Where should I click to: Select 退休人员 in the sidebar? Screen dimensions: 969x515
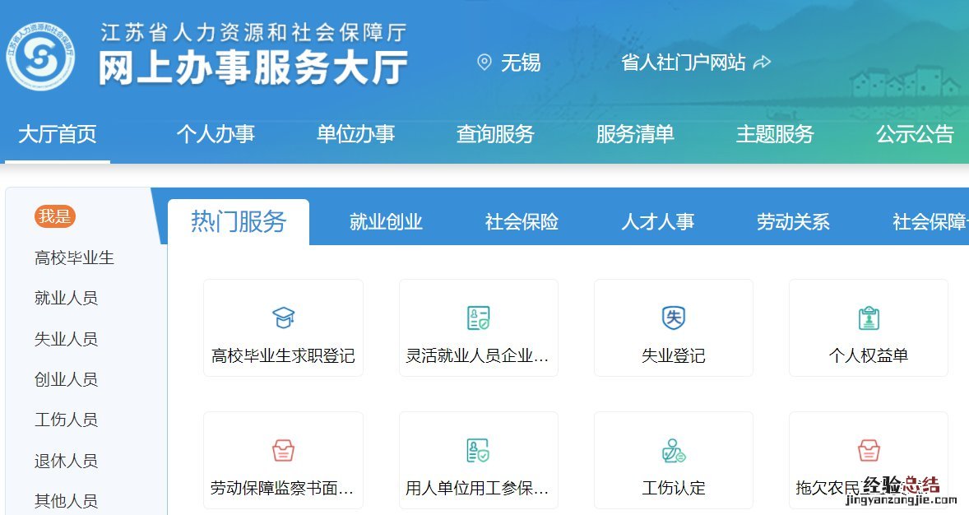(x=66, y=461)
